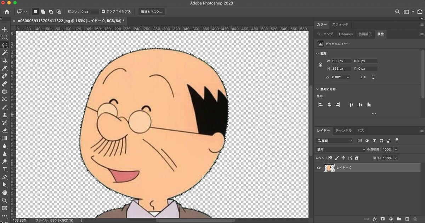Click the Home icon in options bar
425x223 pixels.
7,12
